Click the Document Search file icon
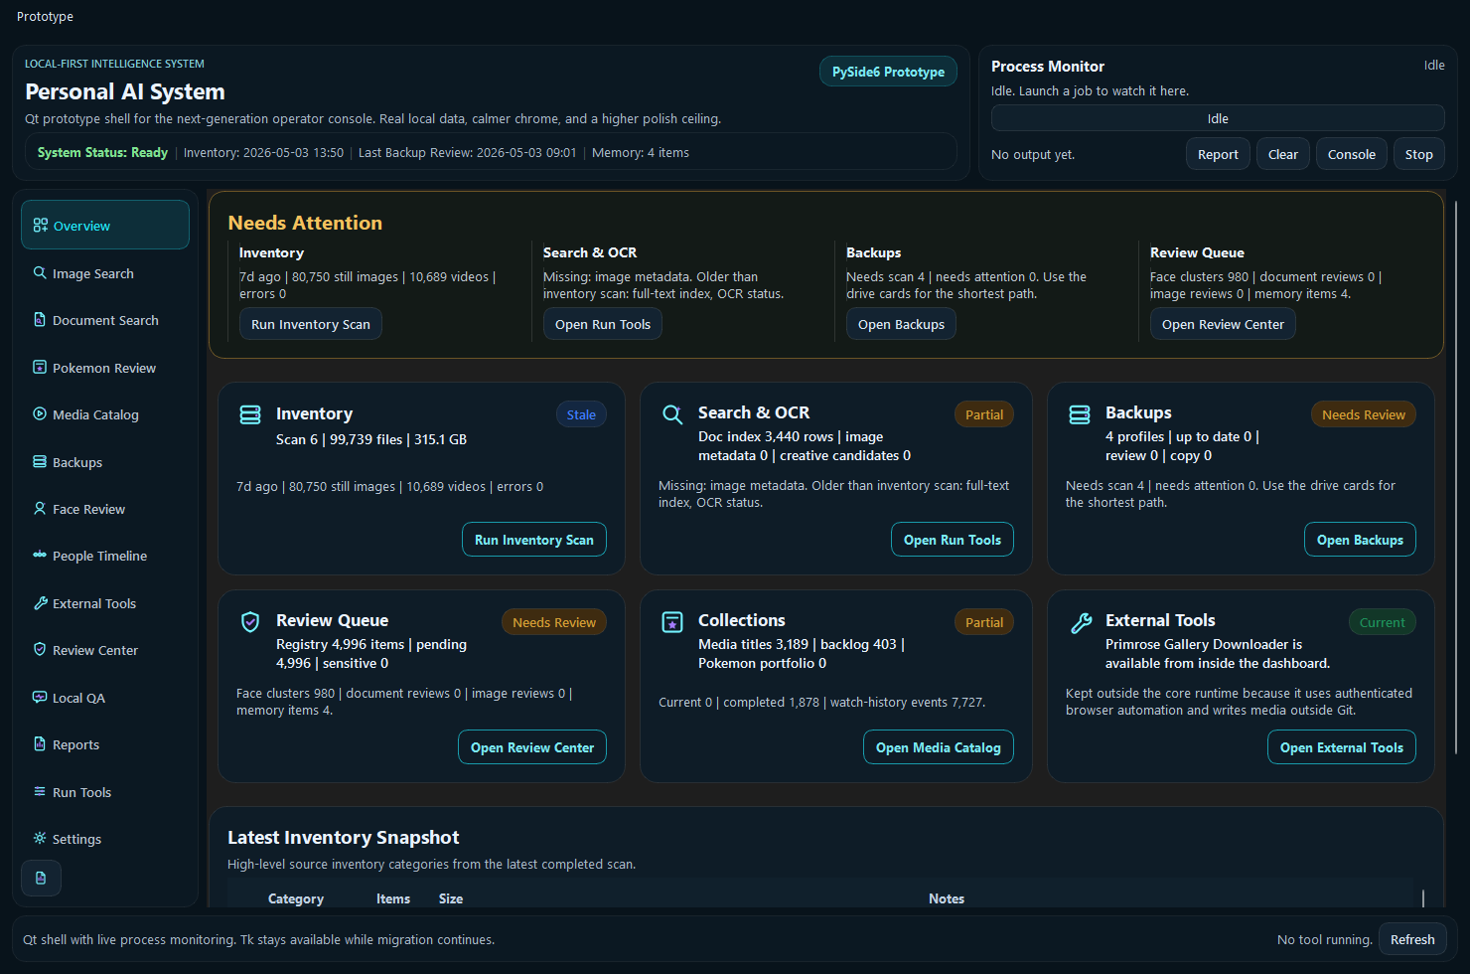 point(40,320)
